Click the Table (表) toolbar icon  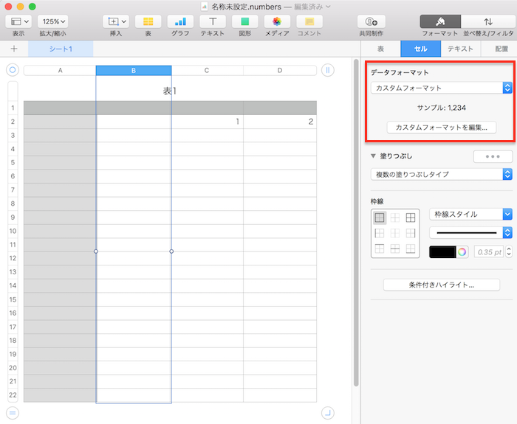[148, 22]
